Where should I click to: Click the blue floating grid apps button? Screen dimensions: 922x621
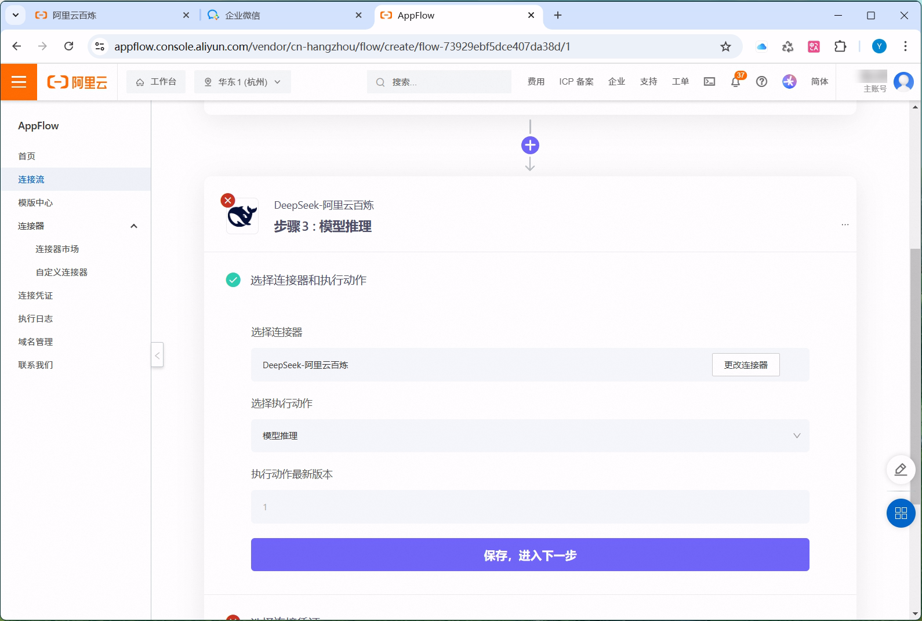(x=901, y=513)
